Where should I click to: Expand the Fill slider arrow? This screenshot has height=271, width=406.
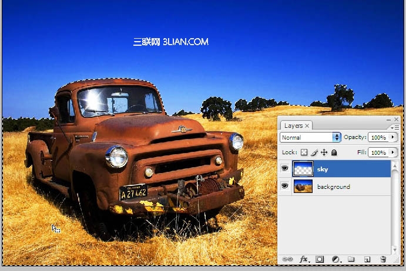pos(393,153)
